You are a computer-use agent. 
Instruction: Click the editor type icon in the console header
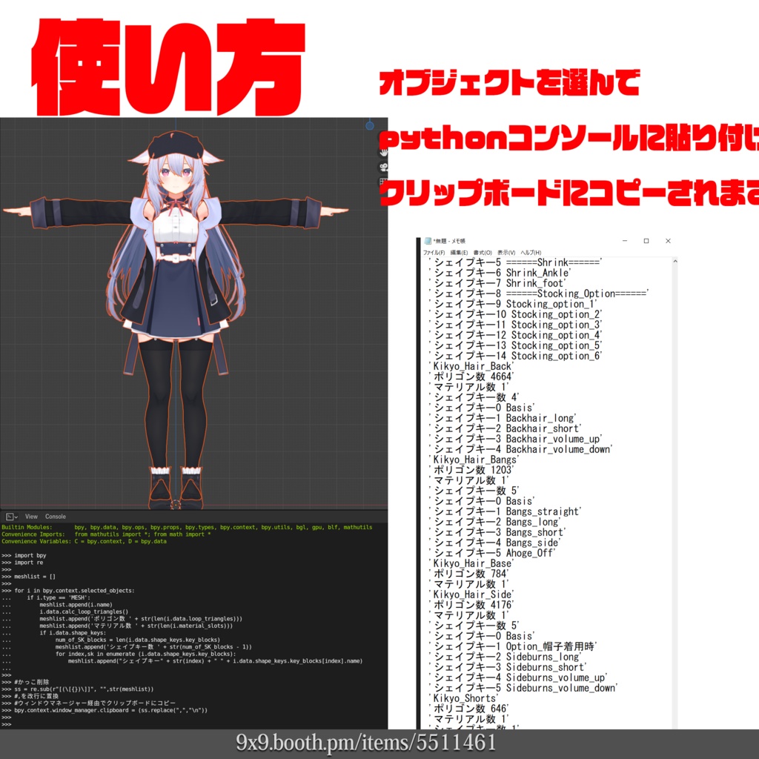click(9, 517)
